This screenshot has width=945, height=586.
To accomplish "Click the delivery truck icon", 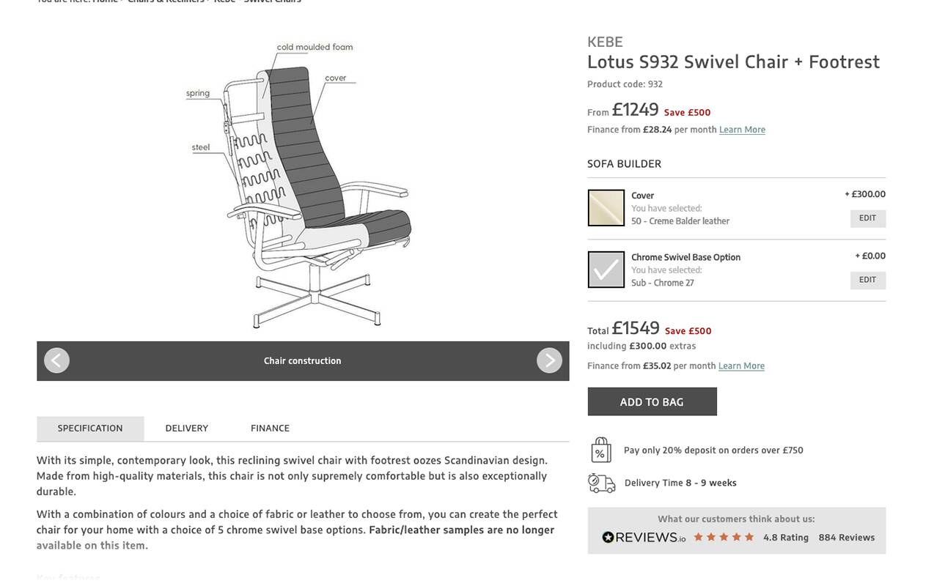I will click(x=601, y=483).
